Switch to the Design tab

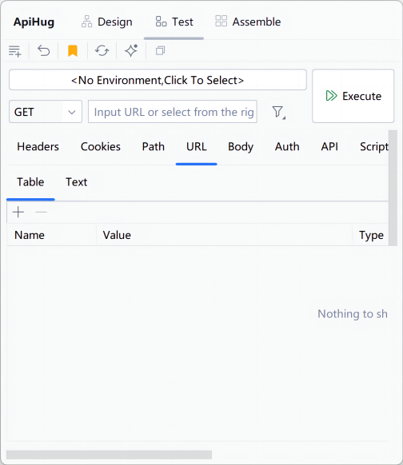107,22
